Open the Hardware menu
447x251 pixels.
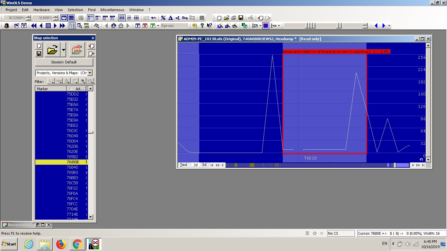point(42,10)
